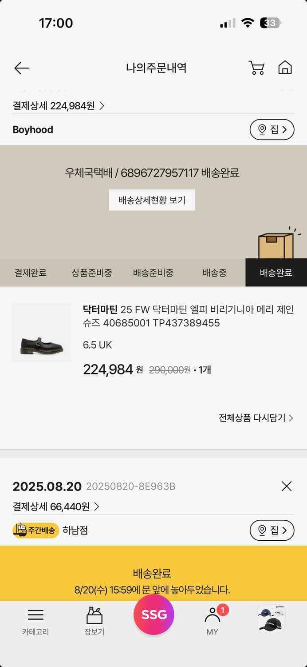The width and height of the screenshot is (307, 667).
Task: Open the 집 delivery address chevron for Boyhood order
Action: [272, 130]
